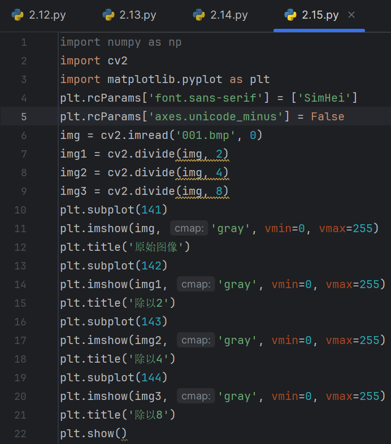Click the img1 variable on line 7
This screenshot has width=391, height=444.
click(73, 154)
